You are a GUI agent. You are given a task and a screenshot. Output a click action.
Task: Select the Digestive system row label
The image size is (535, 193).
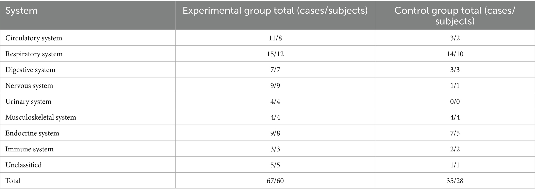(30, 70)
